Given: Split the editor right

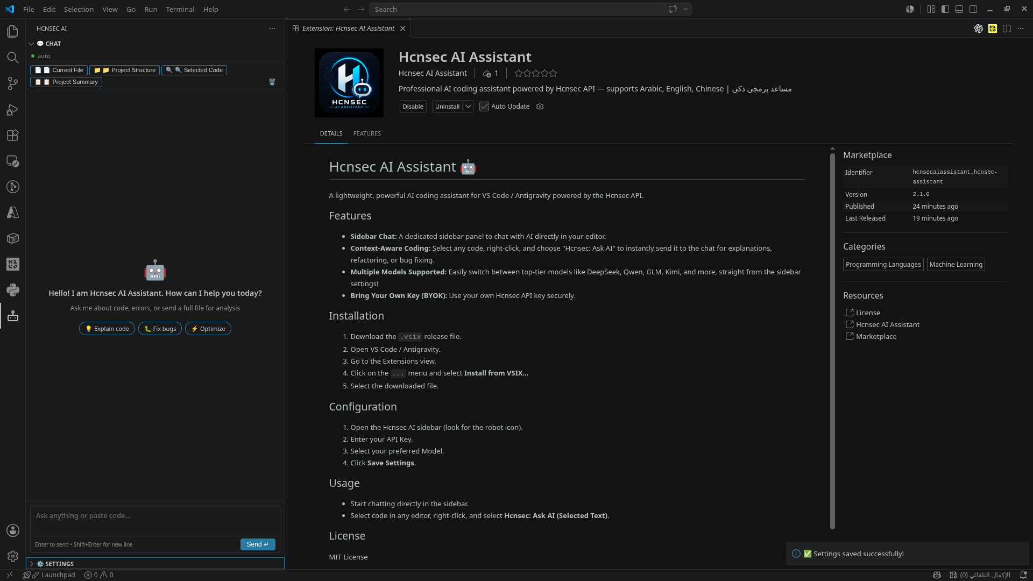Looking at the screenshot, I should point(1007,29).
